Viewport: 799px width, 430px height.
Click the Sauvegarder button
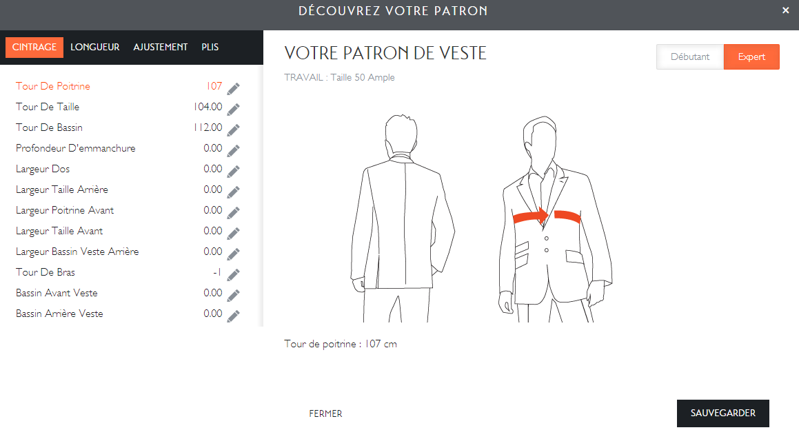pyautogui.click(x=722, y=413)
